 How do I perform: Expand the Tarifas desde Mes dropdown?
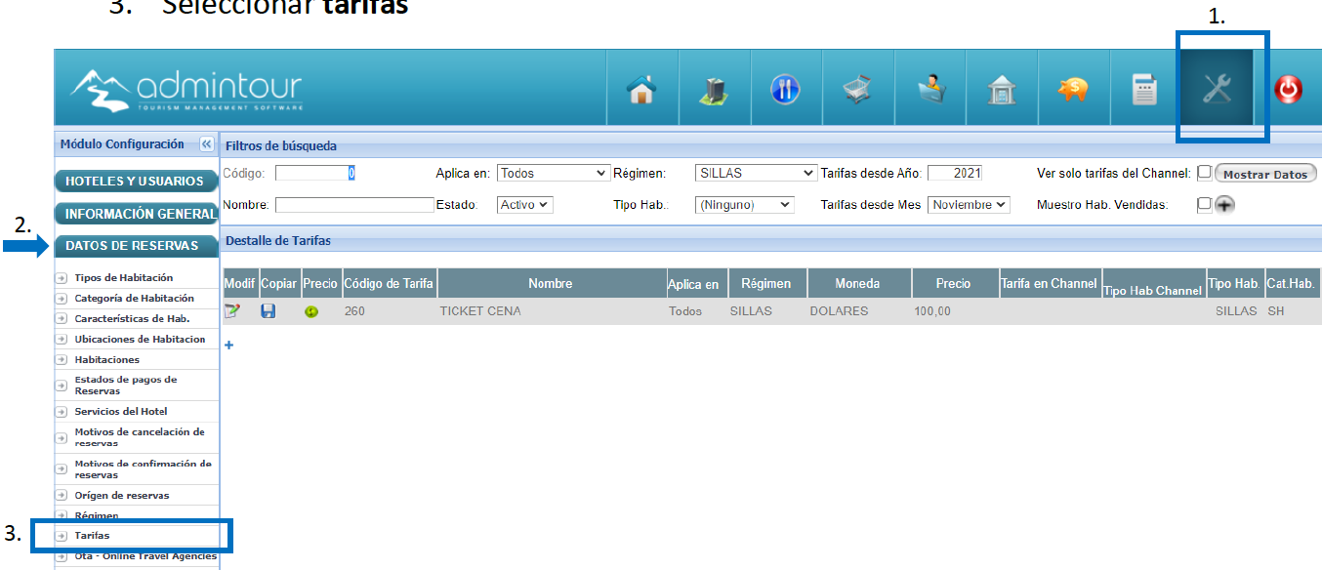tap(968, 205)
